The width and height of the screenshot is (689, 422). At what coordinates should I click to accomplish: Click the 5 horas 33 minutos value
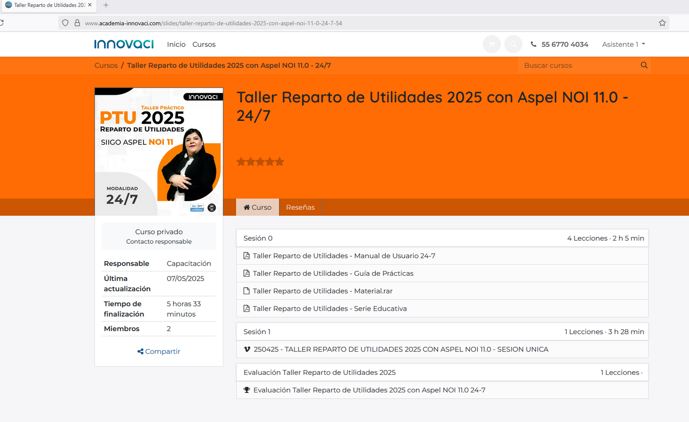[184, 309]
